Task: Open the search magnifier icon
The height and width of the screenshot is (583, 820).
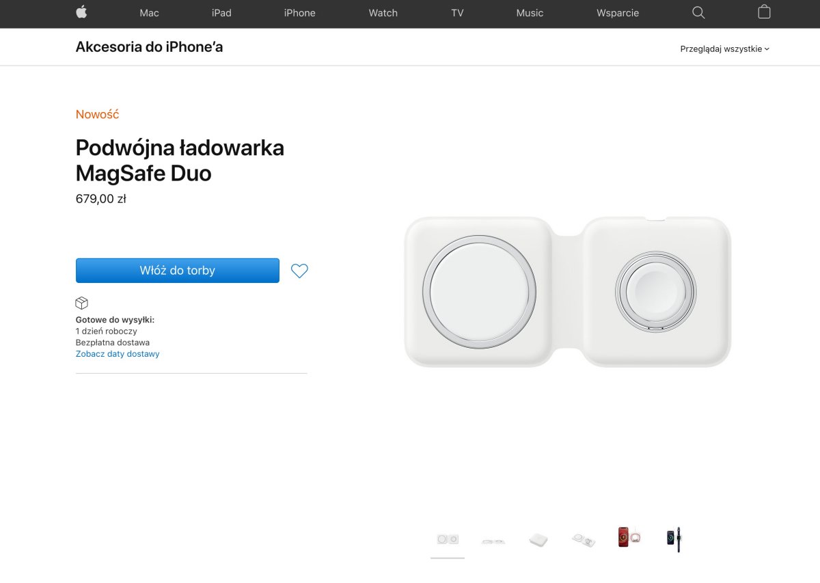Action: click(698, 12)
